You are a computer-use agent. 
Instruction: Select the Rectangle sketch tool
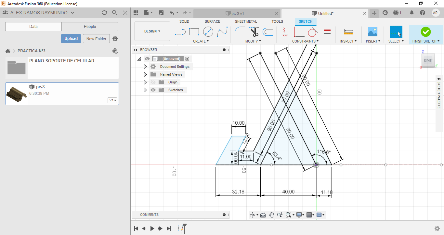pyautogui.click(x=194, y=32)
